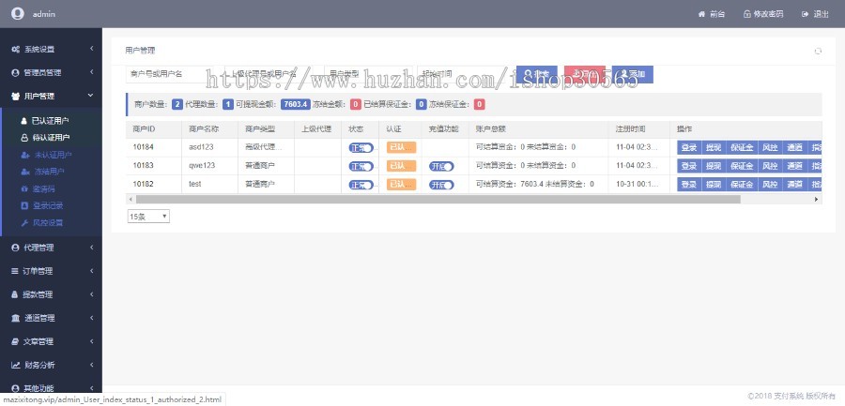Image resolution: width=845 pixels, height=406 pixels.
Task: Click merchant ID 10184 cell
Action: tap(154, 147)
